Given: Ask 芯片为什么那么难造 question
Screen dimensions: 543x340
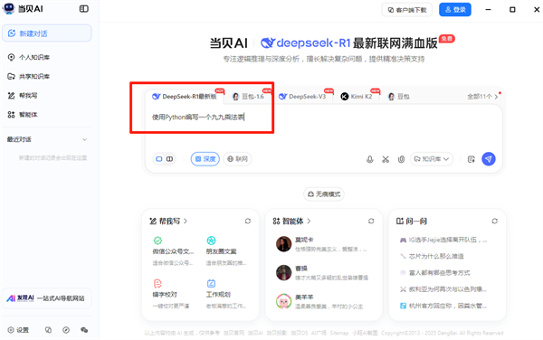Looking at the screenshot, I should [432, 256].
